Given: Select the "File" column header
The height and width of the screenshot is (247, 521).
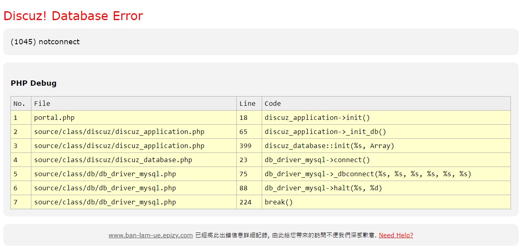Looking at the screenshot, I should pyautogui.click(x=42, y=103).
